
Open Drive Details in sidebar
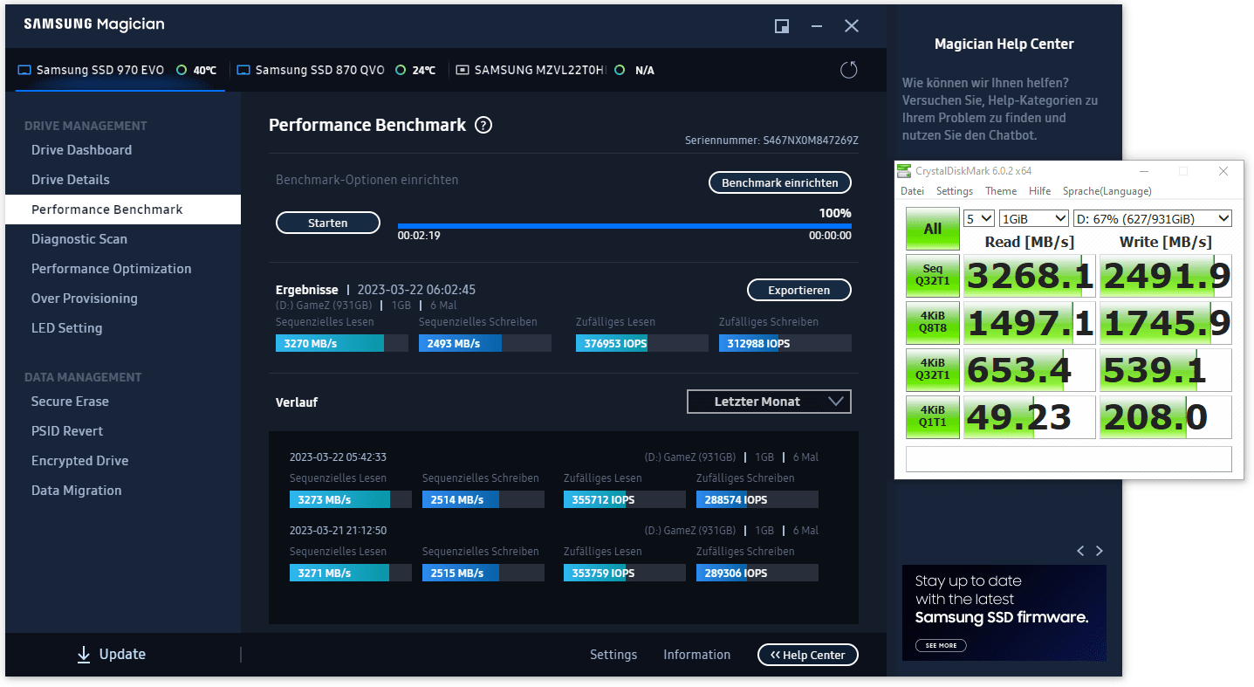tap(71, 180)
